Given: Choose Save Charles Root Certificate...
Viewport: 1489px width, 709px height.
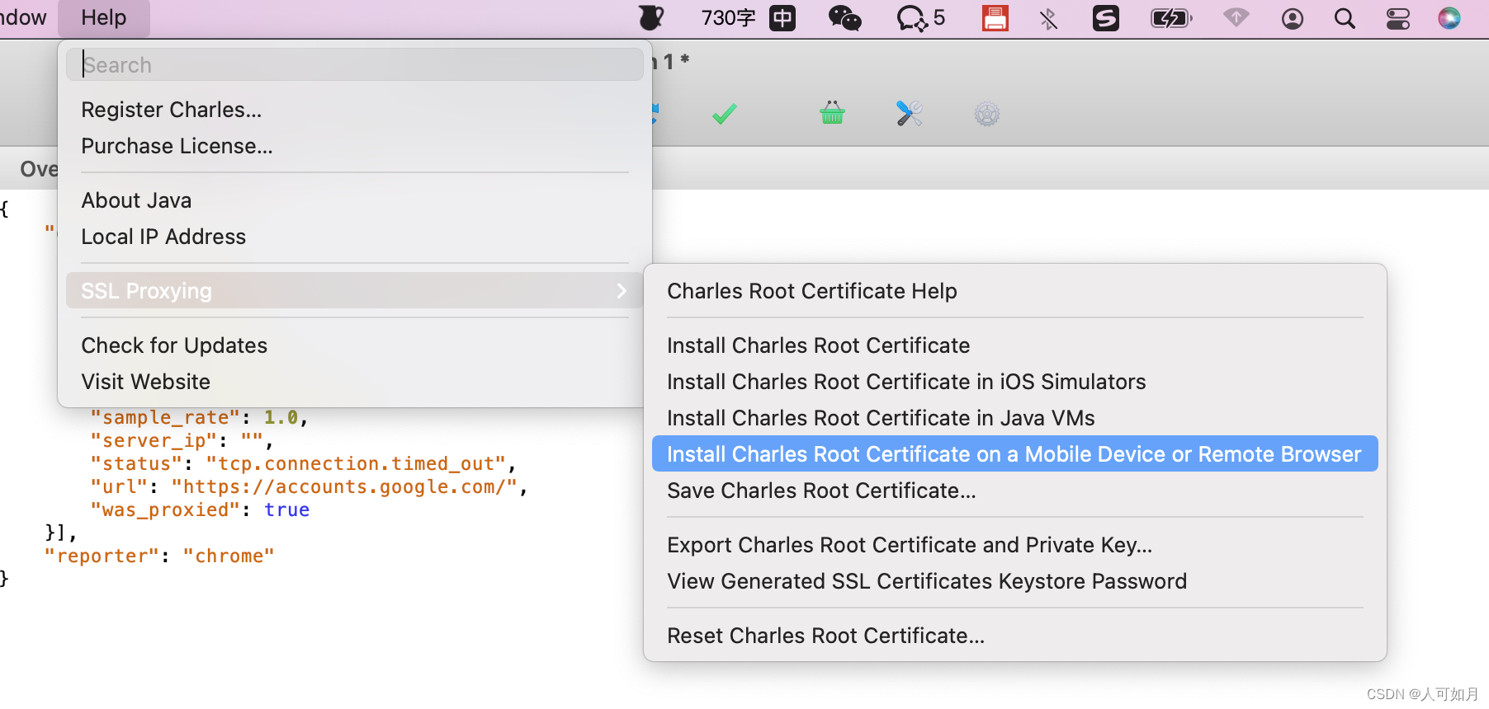Looking at the screenshot, I should [821, 491].
